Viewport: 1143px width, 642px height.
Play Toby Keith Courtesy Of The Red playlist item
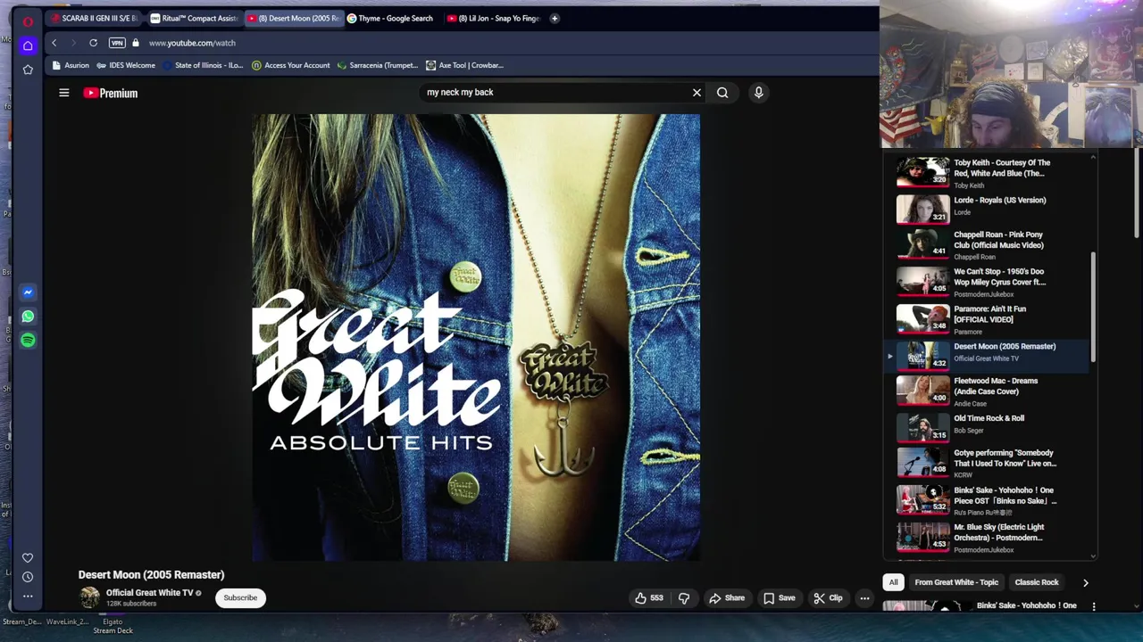click(x=987, y=172)
